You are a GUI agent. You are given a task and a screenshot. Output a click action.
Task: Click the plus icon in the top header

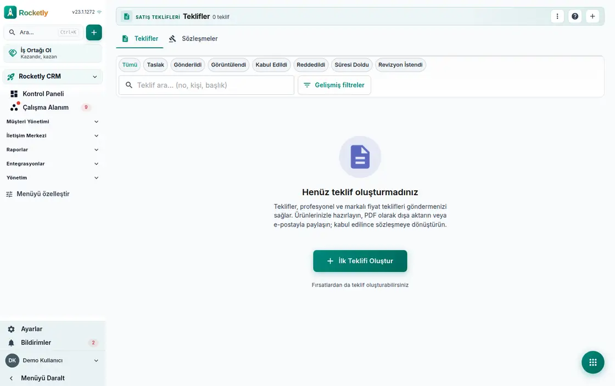tap(592, 16)
